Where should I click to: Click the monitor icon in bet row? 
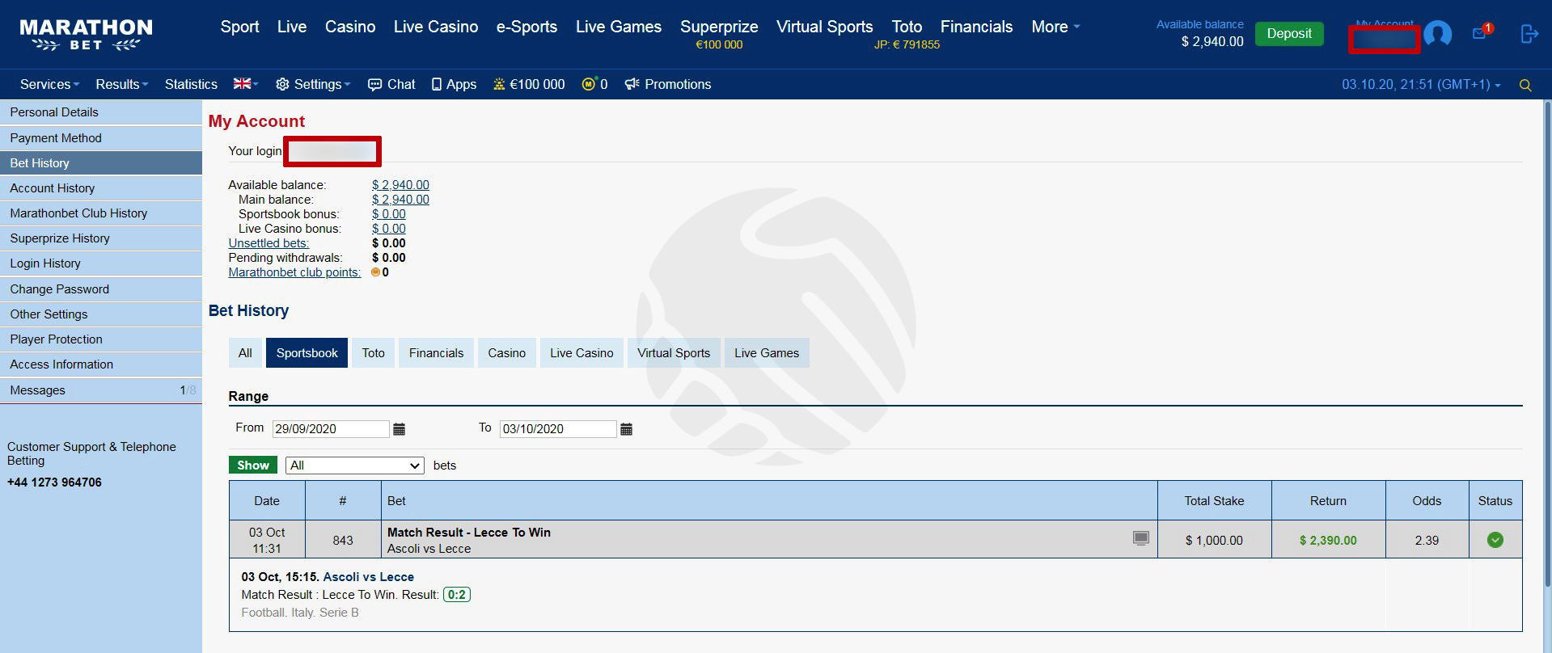[x=1140, y=538]
